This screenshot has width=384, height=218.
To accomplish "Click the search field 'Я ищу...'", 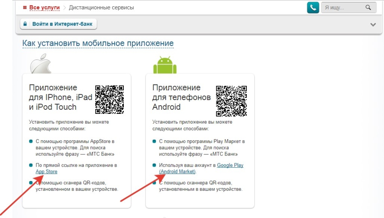I will [x=349, y=7].
